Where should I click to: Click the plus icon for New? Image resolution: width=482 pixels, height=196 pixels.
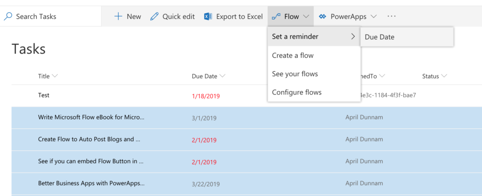[118, 16]
